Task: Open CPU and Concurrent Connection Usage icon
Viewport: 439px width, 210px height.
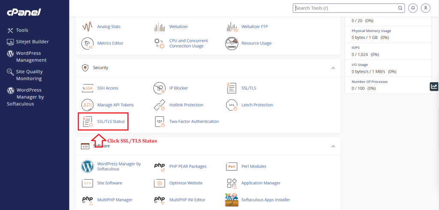Action: click(159, 43)
